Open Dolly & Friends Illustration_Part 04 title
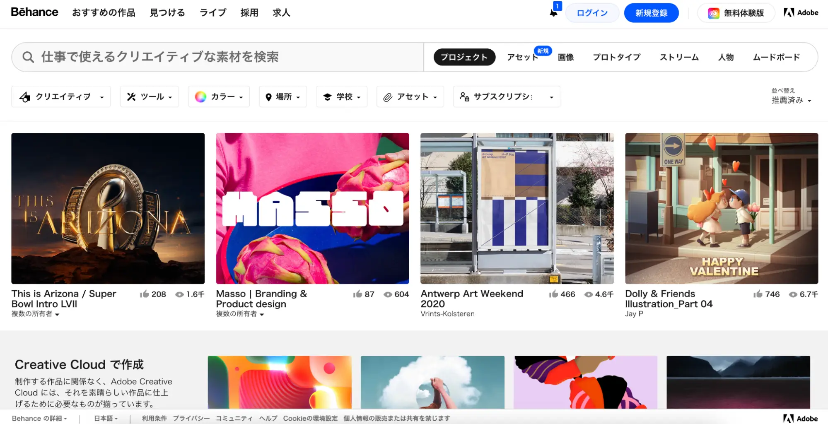The width and height of the screenshot is (828, 424). point(669,299)
